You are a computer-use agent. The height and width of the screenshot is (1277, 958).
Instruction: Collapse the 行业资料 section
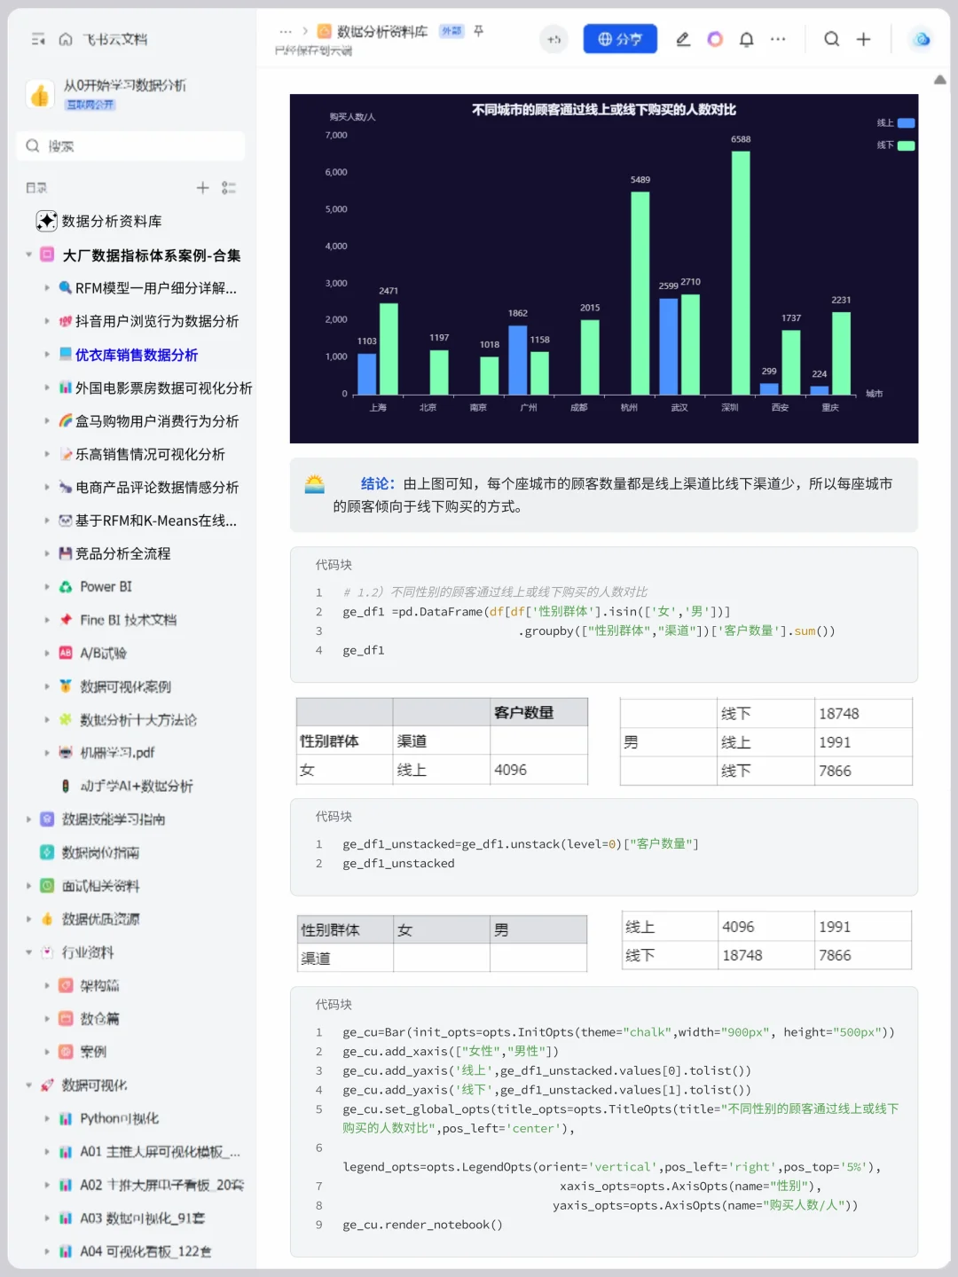pos(28,952)
